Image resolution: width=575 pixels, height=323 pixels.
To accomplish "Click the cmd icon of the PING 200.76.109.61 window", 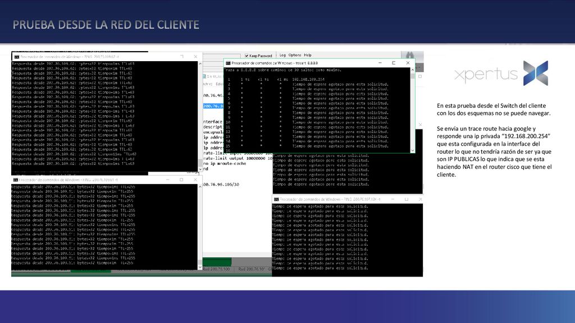I will pyautogui.click(x=15, y=180).
